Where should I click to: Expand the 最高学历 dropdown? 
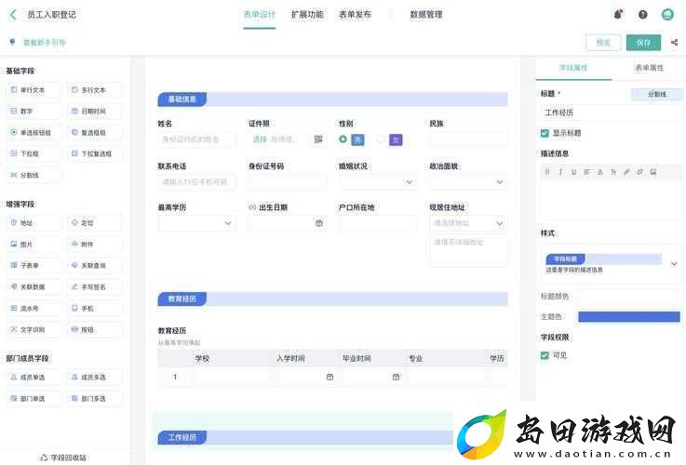pyautogui.click(x=197, y=223)
